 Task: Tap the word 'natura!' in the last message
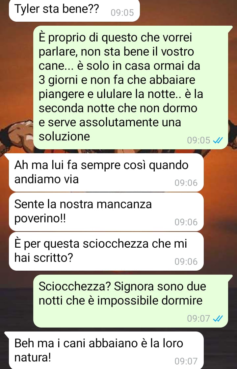33,357
